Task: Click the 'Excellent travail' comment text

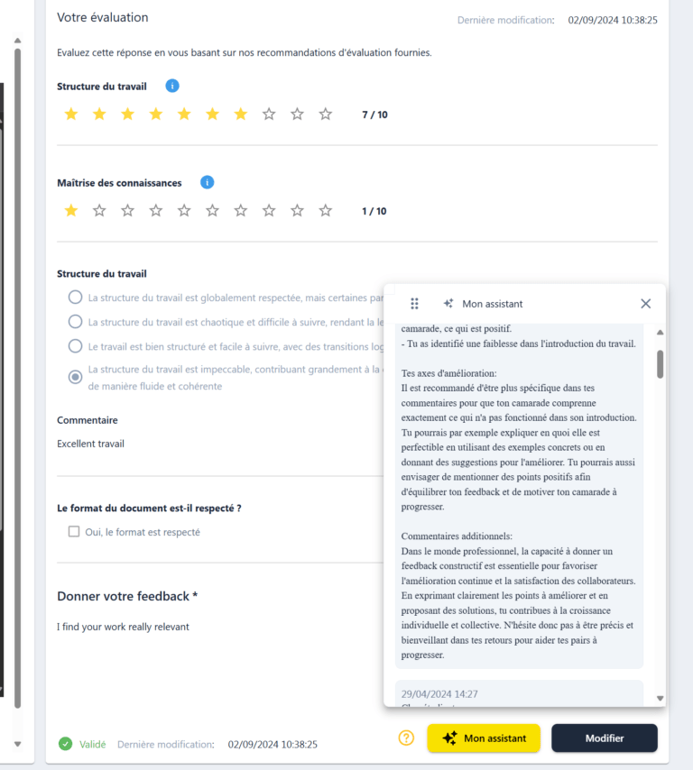Action: 90,444
